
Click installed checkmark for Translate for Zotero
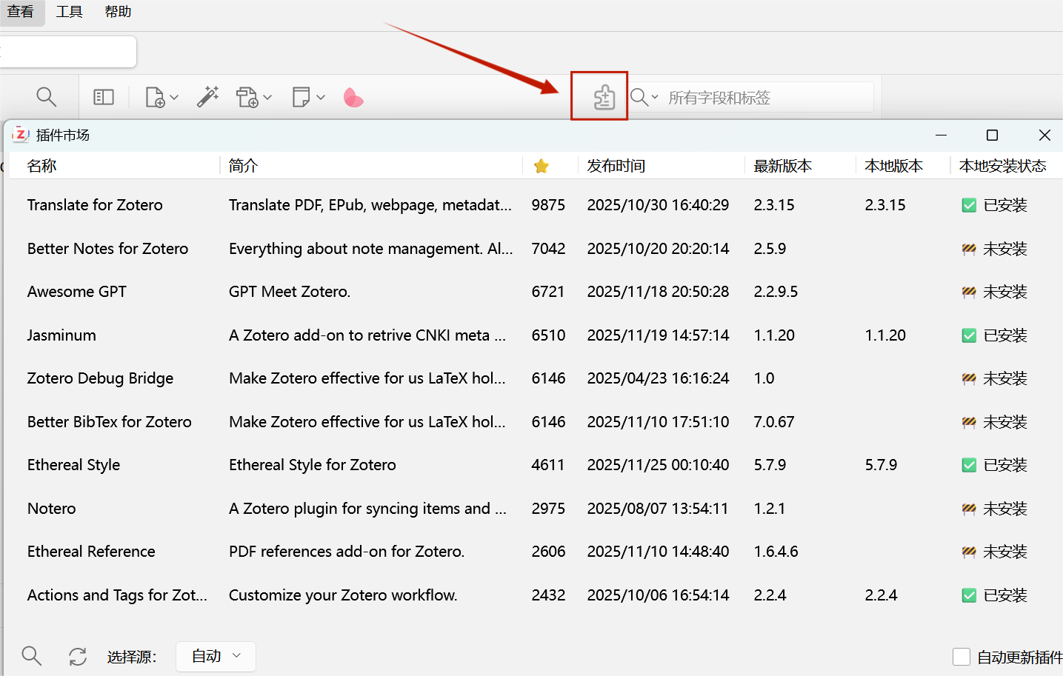coord(969,205)
